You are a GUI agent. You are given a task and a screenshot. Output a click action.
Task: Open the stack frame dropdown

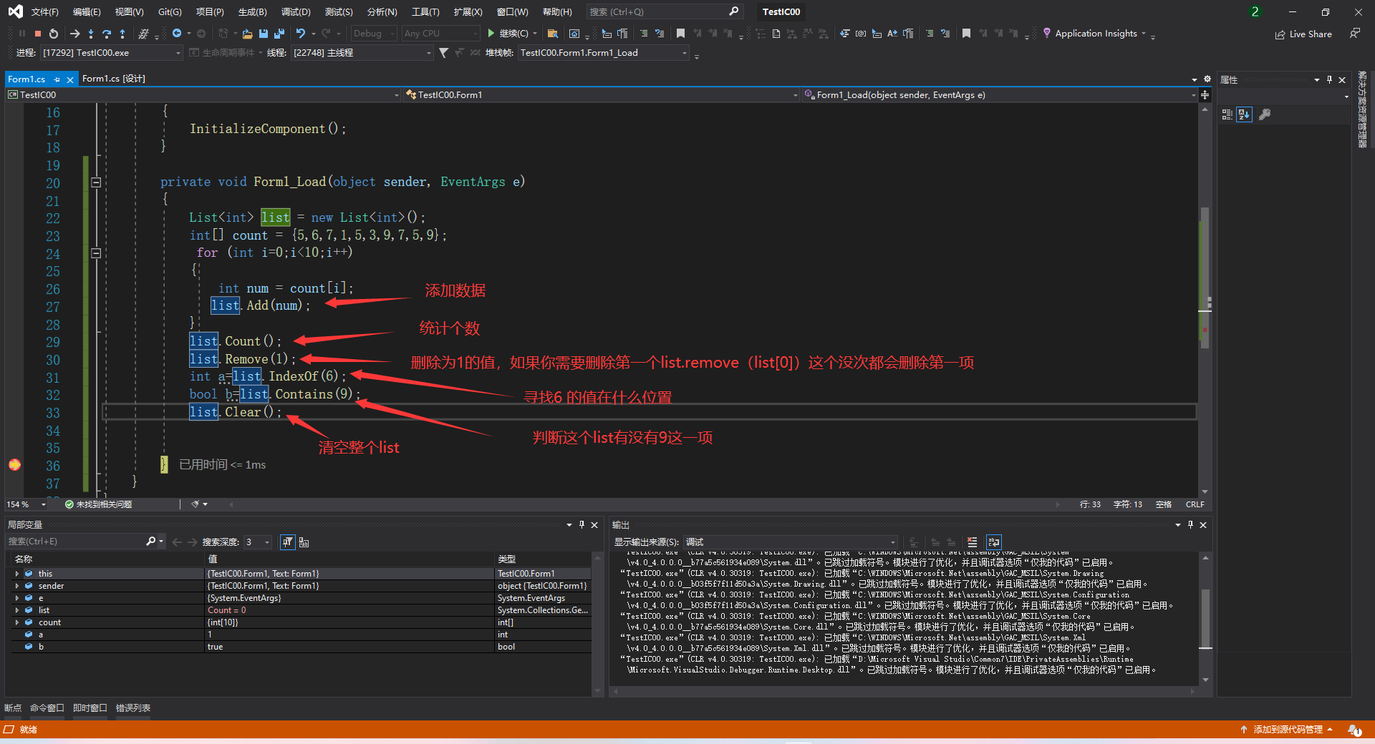603,53
